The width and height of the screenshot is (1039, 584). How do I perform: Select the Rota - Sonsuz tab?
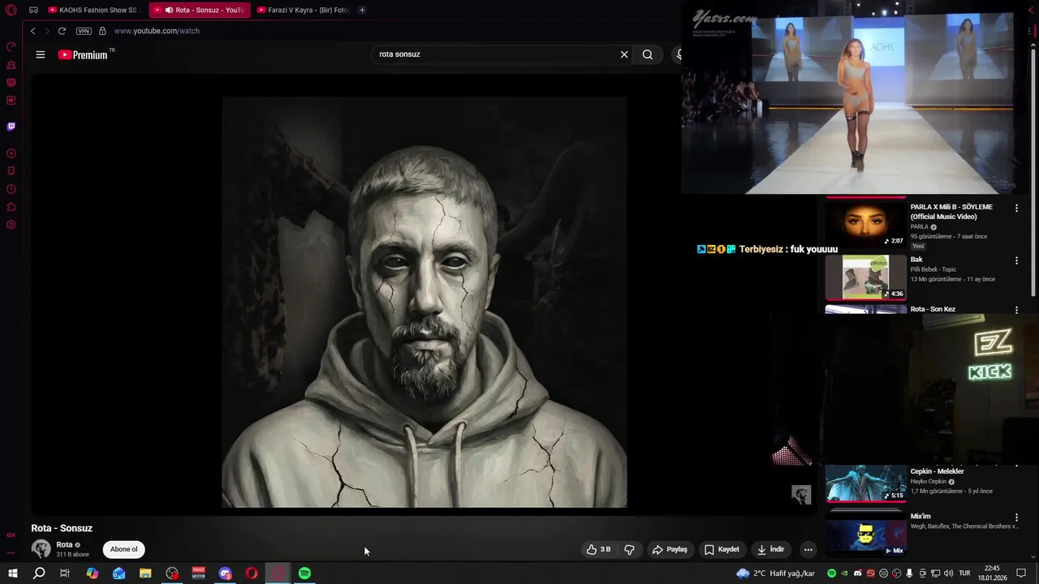(200, 10)
